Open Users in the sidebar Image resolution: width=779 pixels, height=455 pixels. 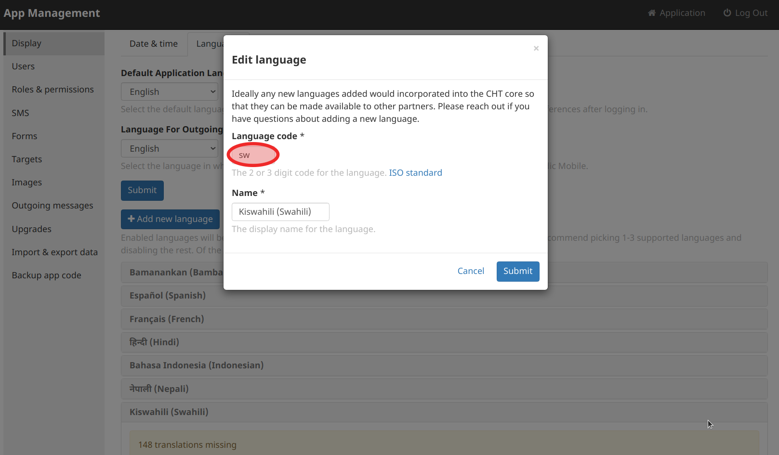tap(54, 66)
